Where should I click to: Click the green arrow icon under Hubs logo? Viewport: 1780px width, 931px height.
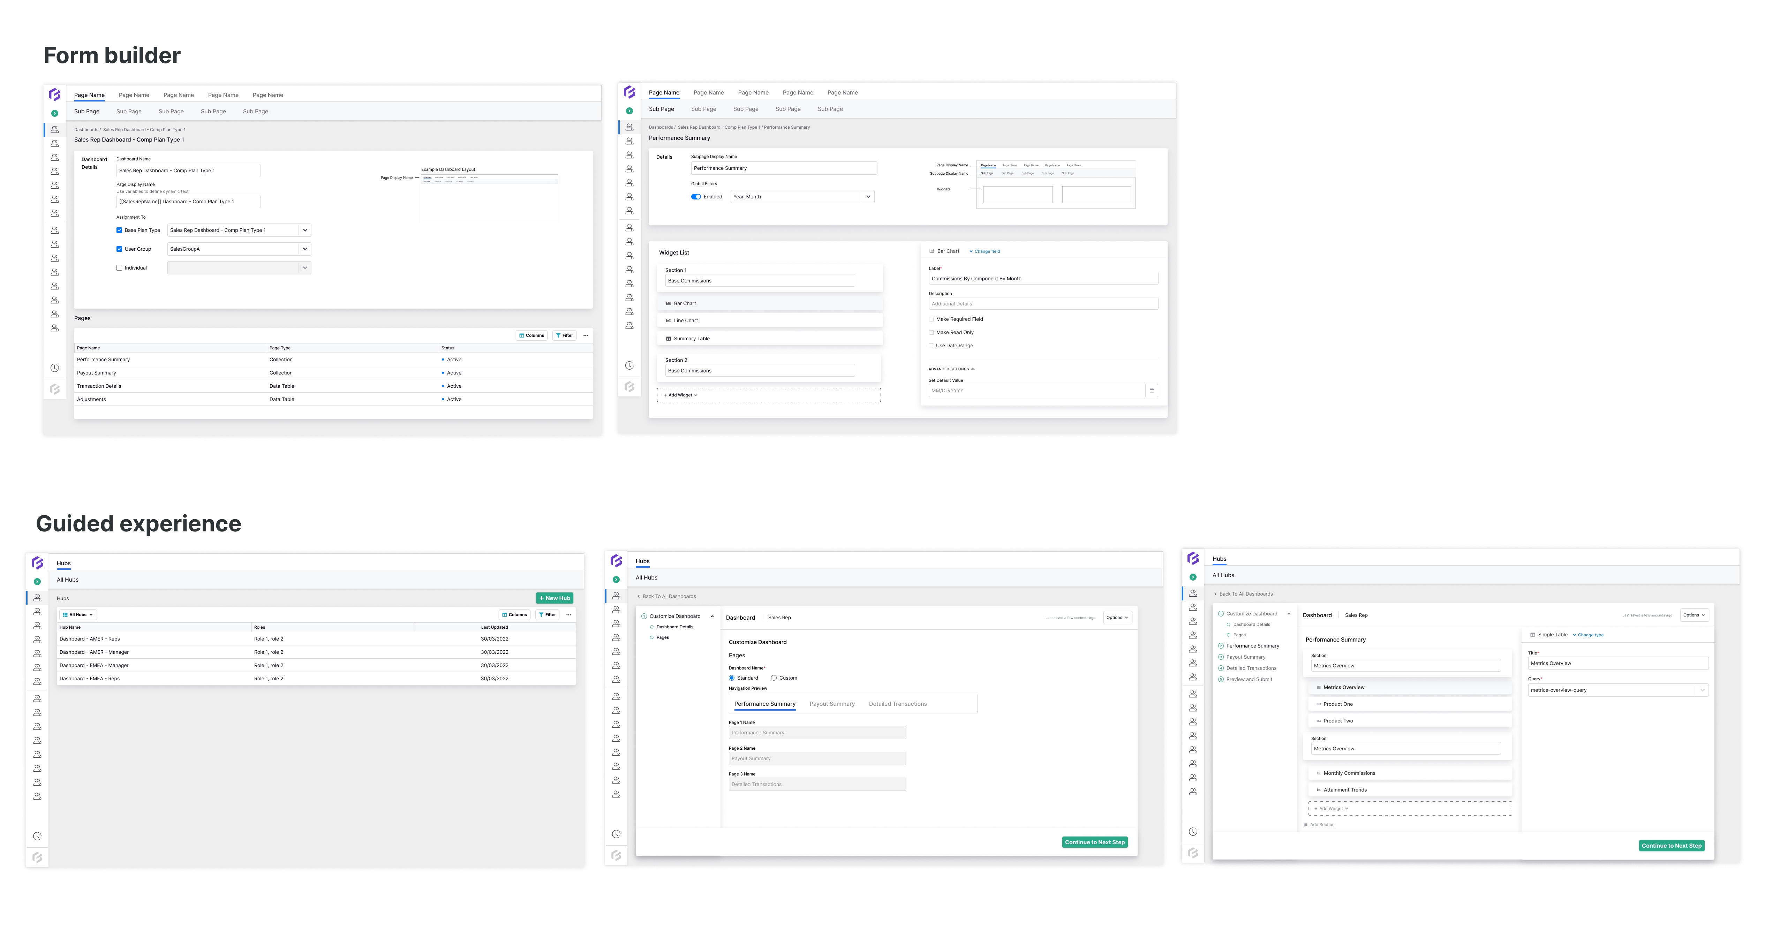(37, 582)
